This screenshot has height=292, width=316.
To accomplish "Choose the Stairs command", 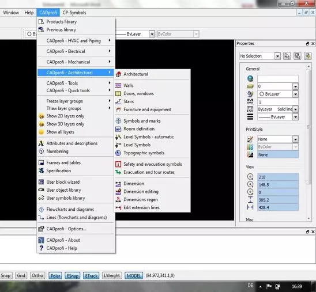I will [152, 101].
